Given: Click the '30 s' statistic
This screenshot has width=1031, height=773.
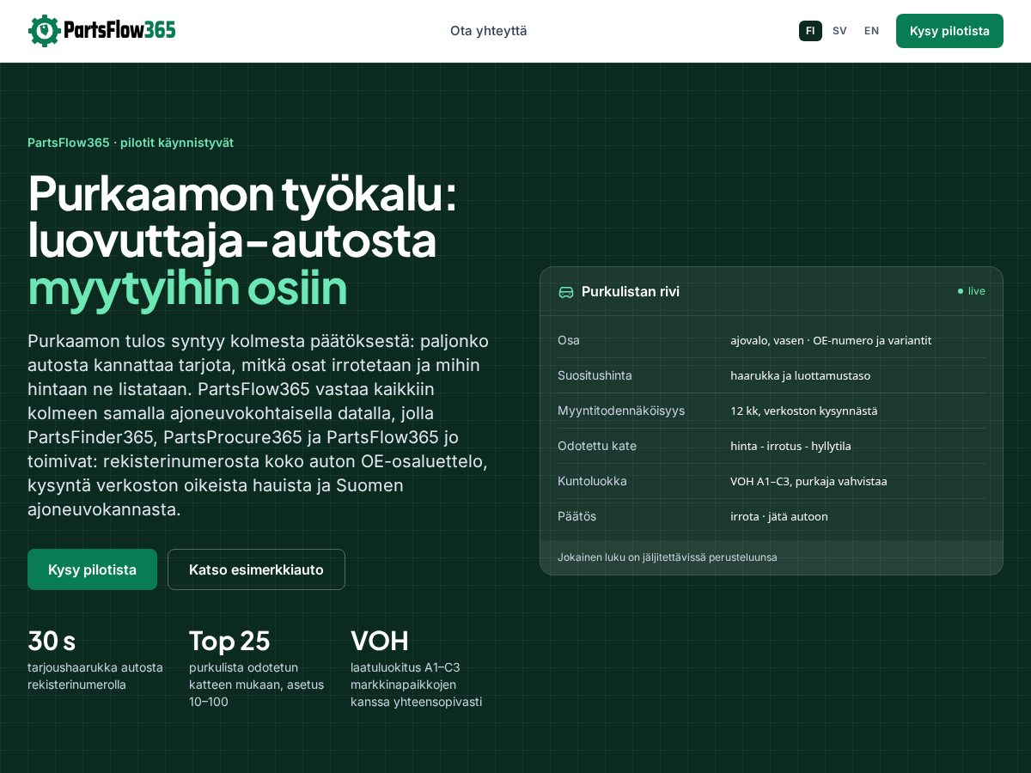Looking at the screenshot, I should pyautogui.click(x=52, y=641).
